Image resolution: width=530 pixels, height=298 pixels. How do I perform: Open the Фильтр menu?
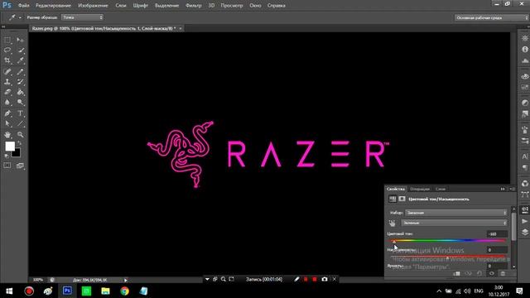(193, 6)
